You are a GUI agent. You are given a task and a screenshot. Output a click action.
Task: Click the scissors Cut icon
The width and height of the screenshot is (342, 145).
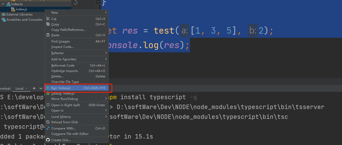pos(48,19)
